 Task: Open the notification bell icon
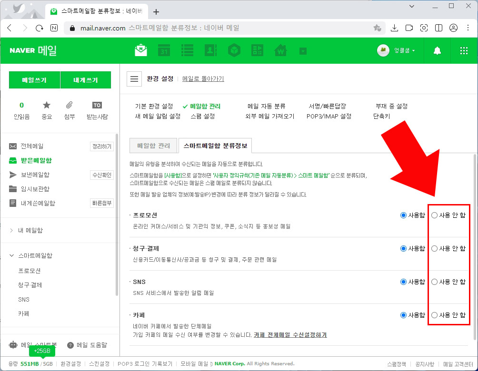[x=437, y=50]
